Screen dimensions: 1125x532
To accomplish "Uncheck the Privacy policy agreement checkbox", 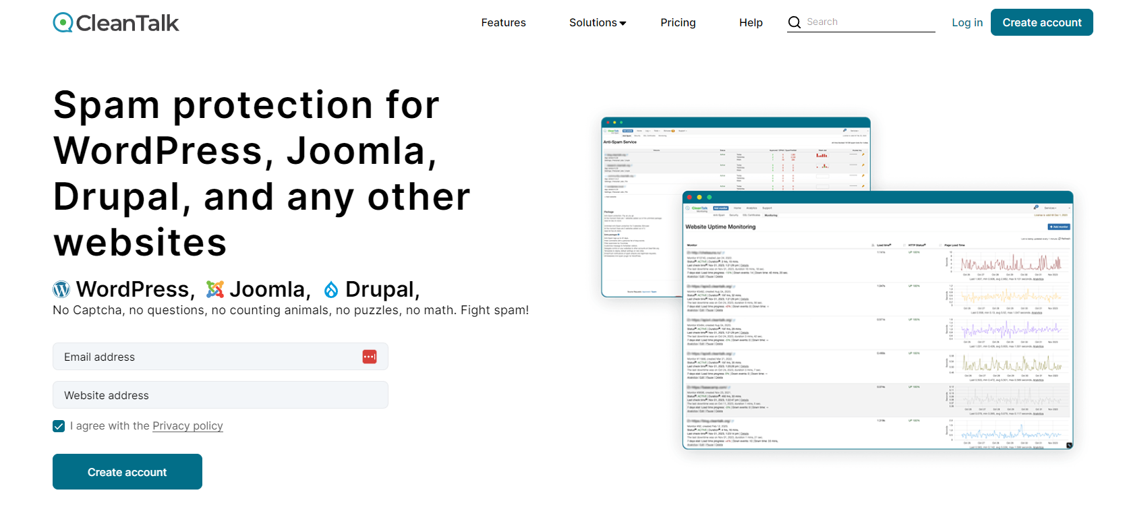I will click(x=59, y=426).
